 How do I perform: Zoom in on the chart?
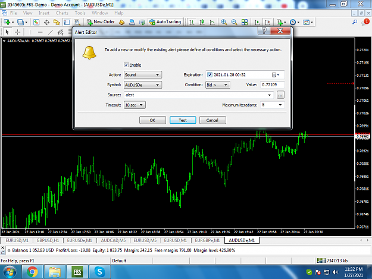coord(224,22)
